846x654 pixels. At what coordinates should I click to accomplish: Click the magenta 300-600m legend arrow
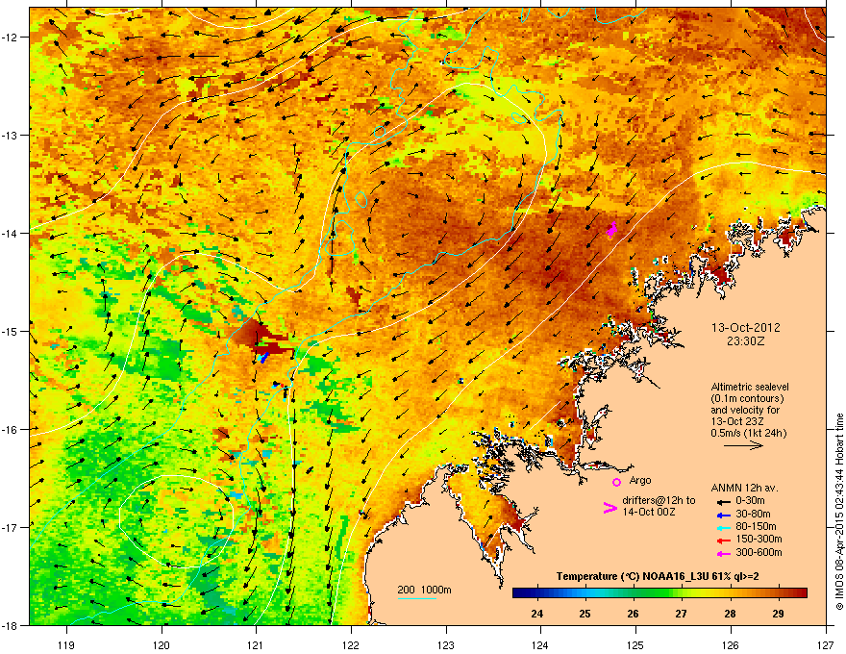tap(722, 554)
